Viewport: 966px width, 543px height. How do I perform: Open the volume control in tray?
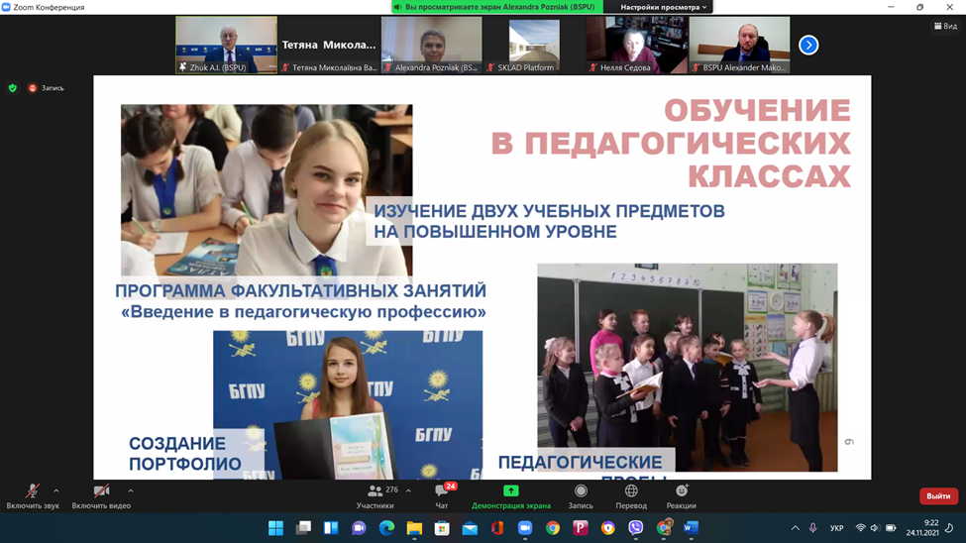point(875,528)
